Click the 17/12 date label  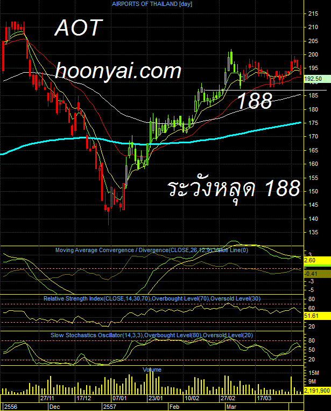[84, 398]
